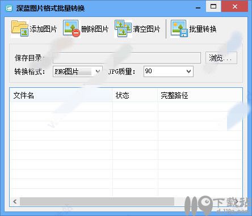Click the 删除图片 toolbar label
Screen dimensions: 252x216
pyautogui.click(x=95, y=29)
